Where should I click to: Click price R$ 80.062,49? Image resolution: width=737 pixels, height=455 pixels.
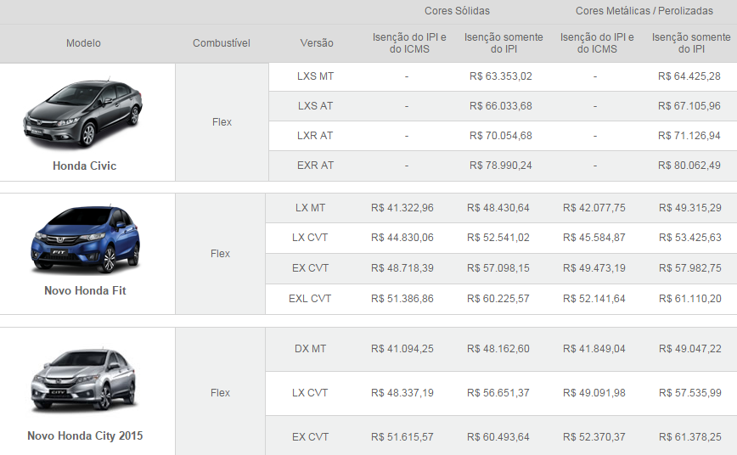tap(689, 166)
